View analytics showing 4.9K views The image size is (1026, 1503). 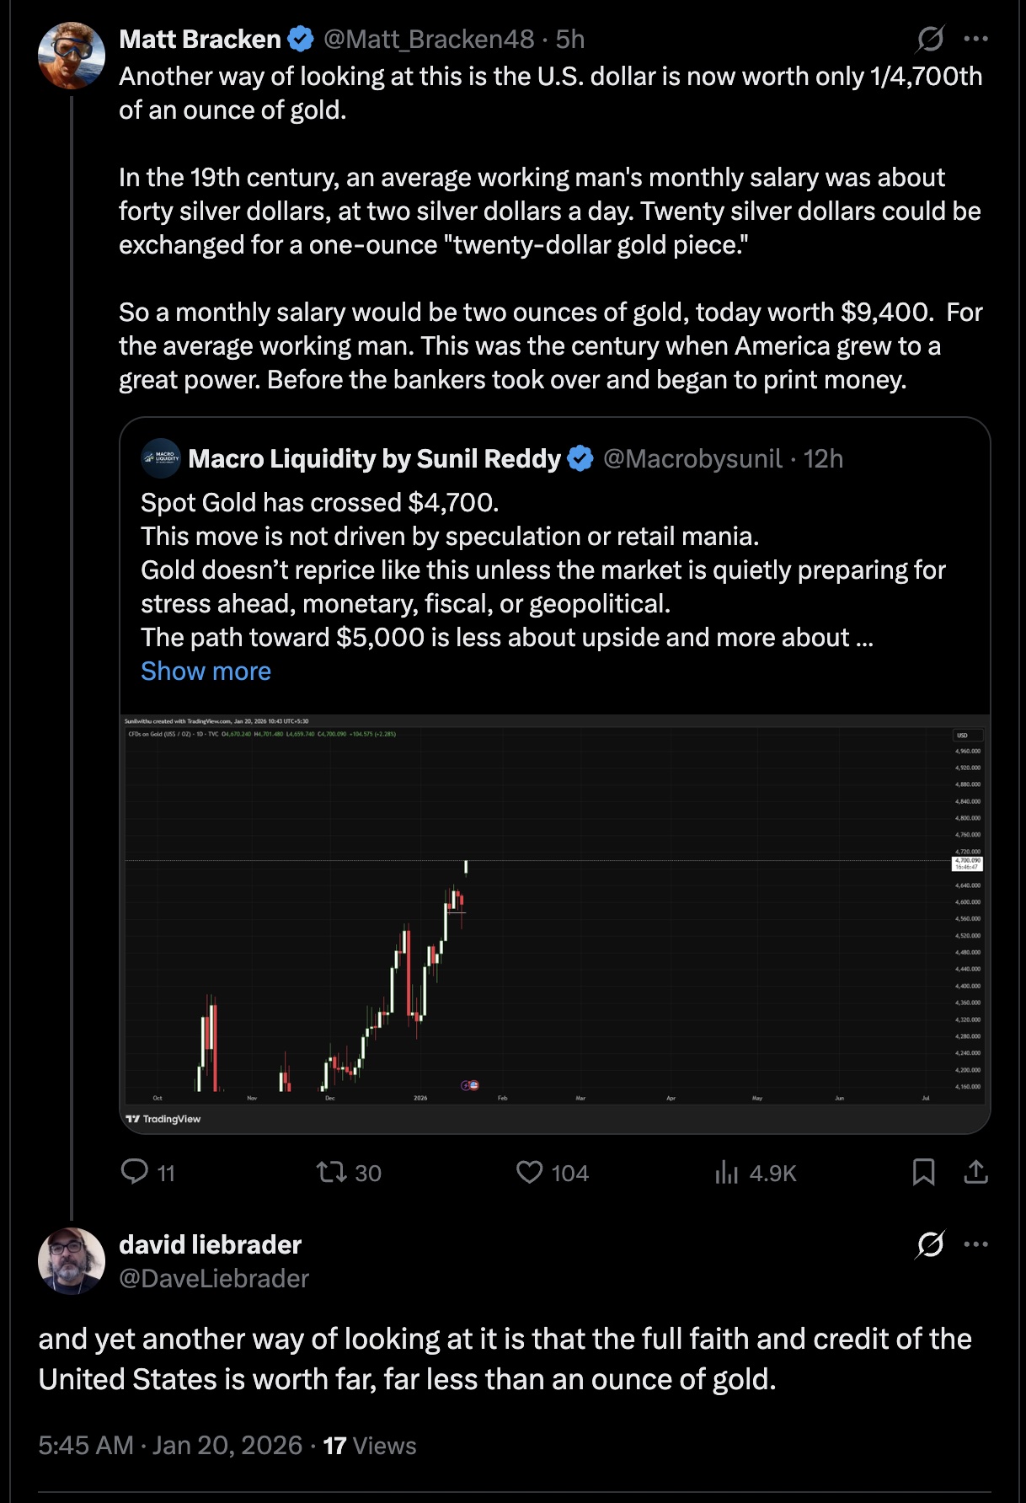click(726, 1172)
